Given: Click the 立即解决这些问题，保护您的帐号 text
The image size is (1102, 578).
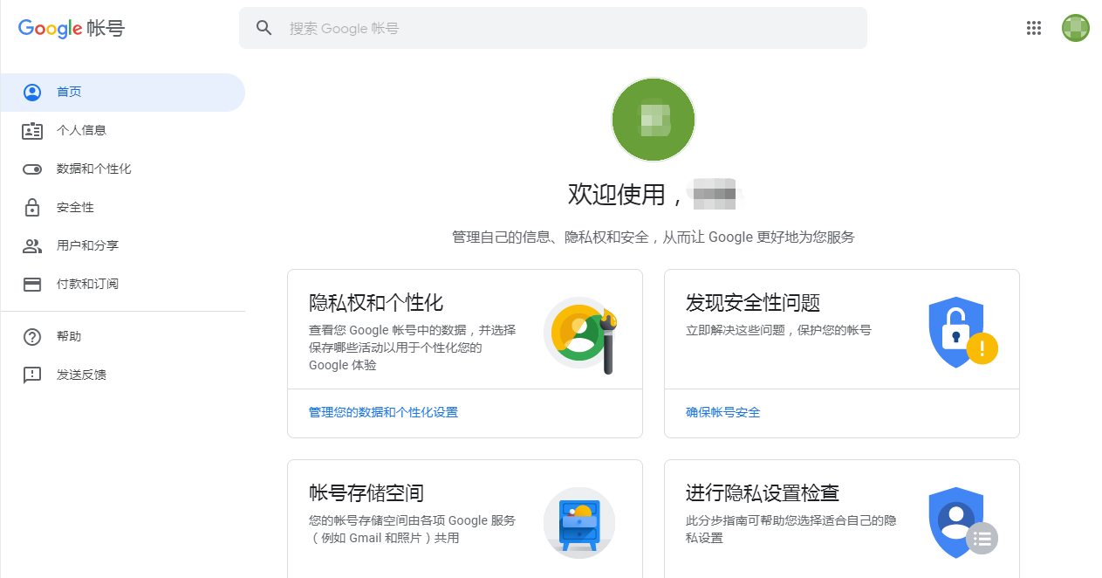Looking at the screenshot, I should (x=778, y=331).
